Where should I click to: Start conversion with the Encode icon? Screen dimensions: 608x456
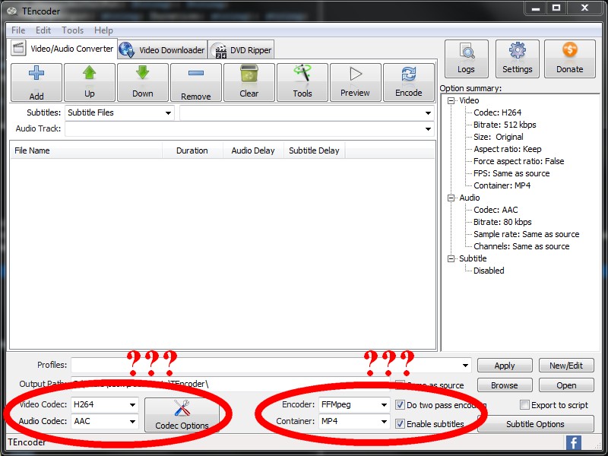[x=408, y=74]
